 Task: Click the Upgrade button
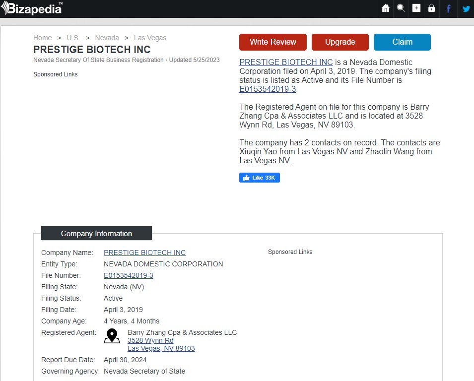[x=340, y=42]
